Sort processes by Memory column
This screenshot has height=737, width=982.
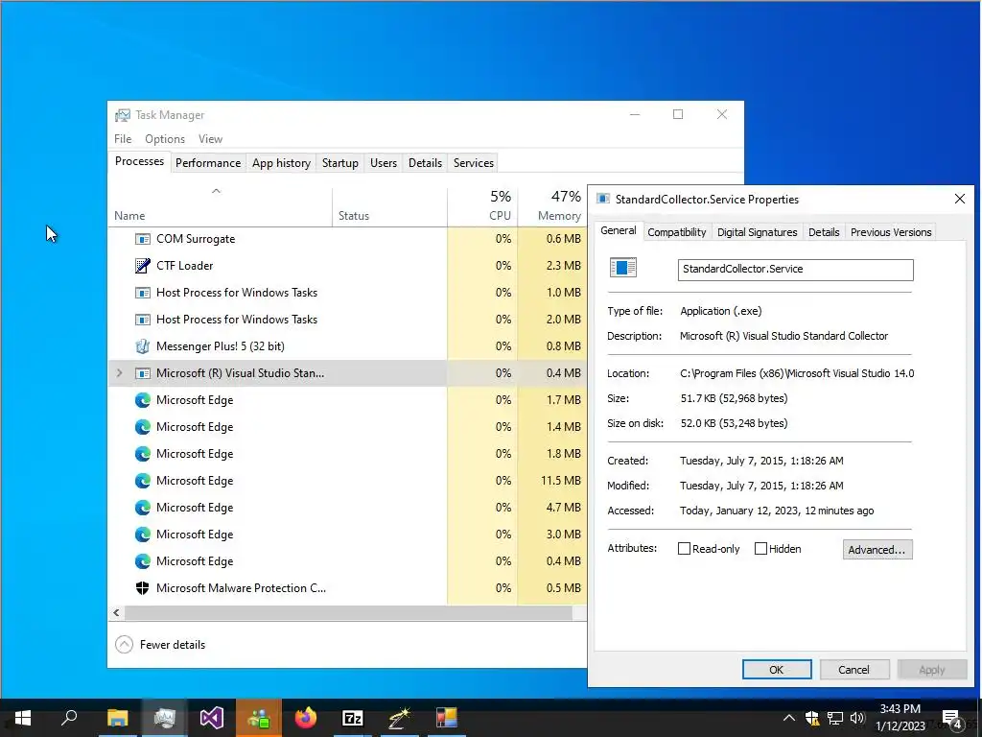tap(552, 205)
